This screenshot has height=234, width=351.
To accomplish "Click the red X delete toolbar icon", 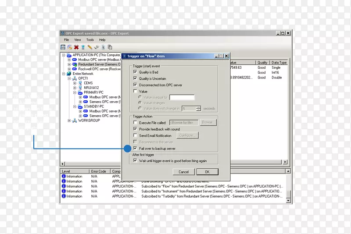I will pos(76,47).
